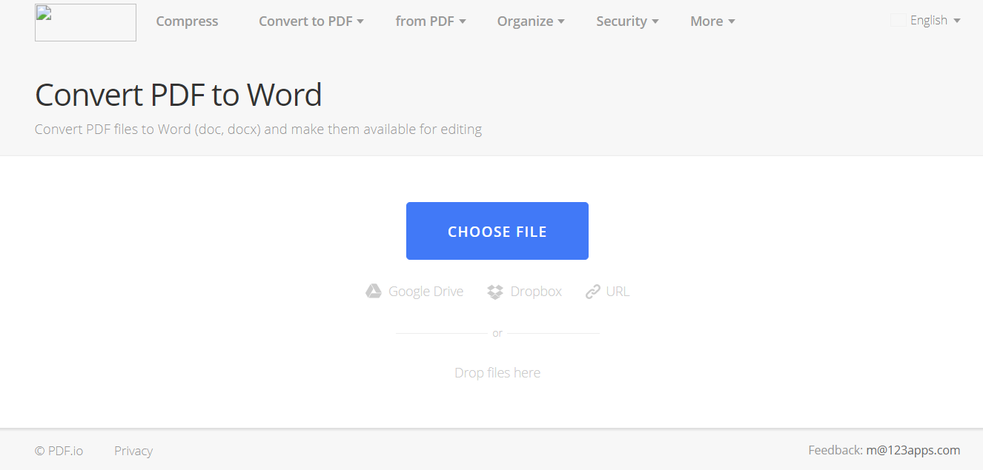
Task: Click the language flag icon
Action: (x=898, y=21)
